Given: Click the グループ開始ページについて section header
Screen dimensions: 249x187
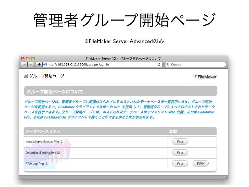Looking at the screenshot, I should click(120, 91).
